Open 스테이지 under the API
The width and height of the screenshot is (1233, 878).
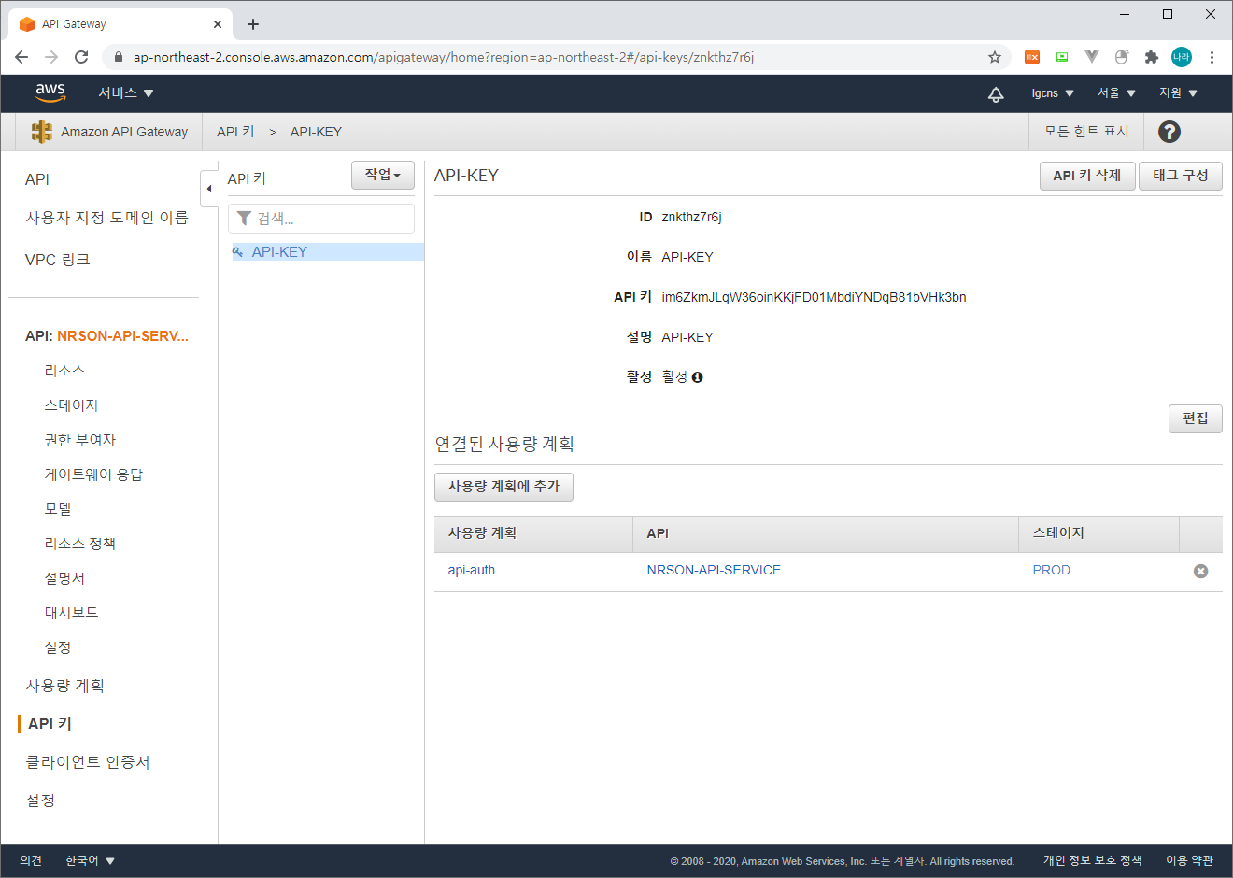[x=71, y=405]
